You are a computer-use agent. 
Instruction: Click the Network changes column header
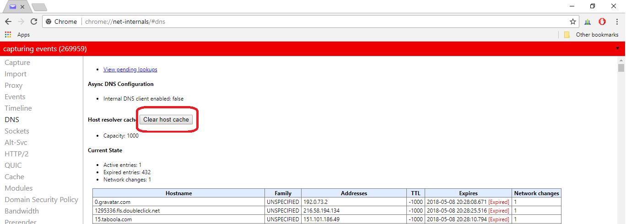pos(537,193)
